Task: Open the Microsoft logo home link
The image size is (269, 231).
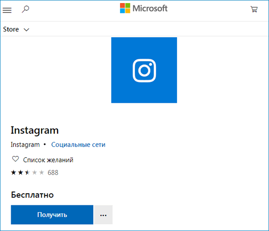Action: pos(143,8)
